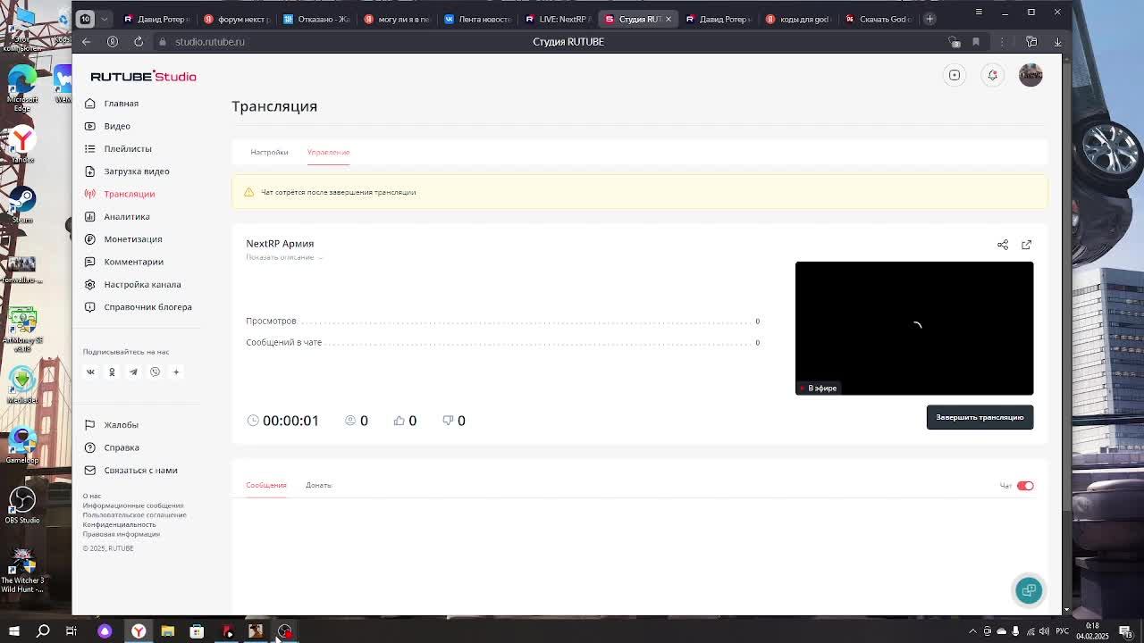The width and height of the screenshot is (1144, 643).
Task: Switch to the Лента новостей browser tab
Action: 480,19
